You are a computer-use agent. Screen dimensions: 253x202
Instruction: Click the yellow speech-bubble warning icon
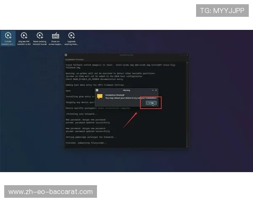point(100,96)
